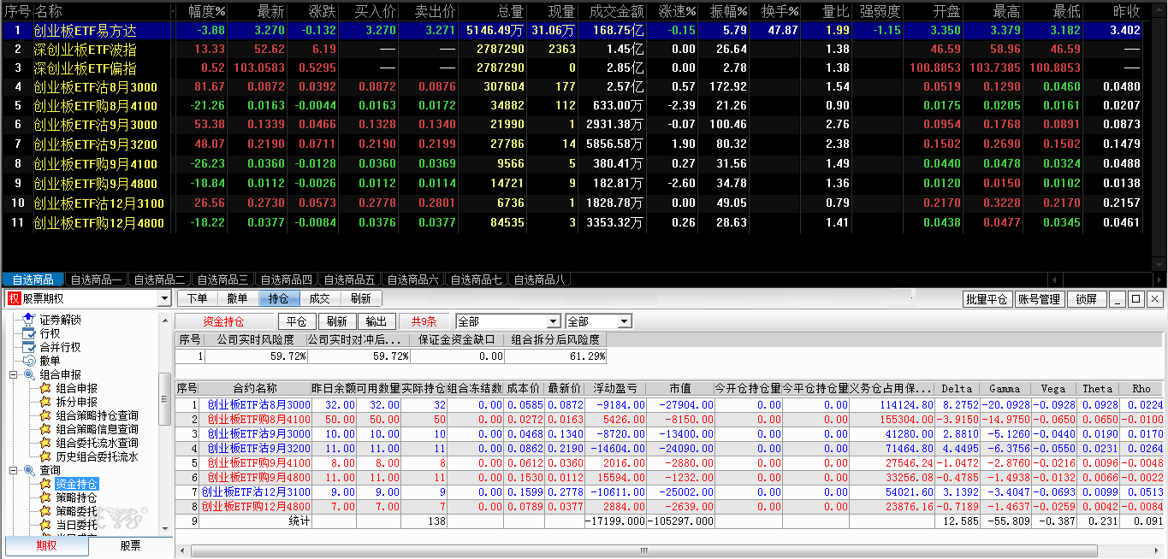Click the 输出 export button

tap(376, 321)
